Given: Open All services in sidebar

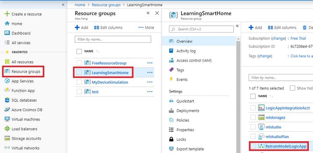Looking at the screenshot, I should coord(21,43).
